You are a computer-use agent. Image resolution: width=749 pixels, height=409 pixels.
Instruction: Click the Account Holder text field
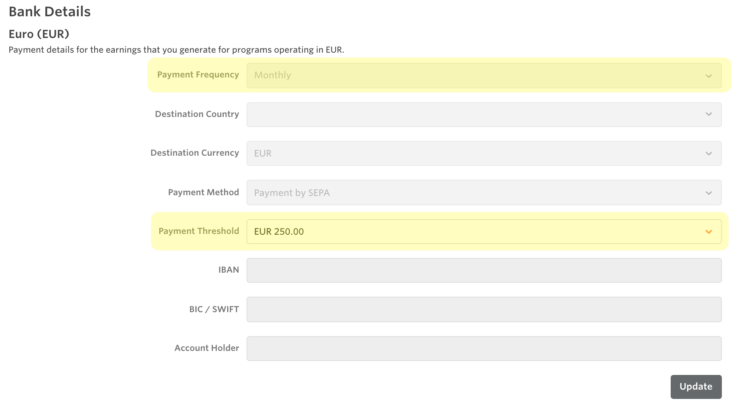pos(484,348)
